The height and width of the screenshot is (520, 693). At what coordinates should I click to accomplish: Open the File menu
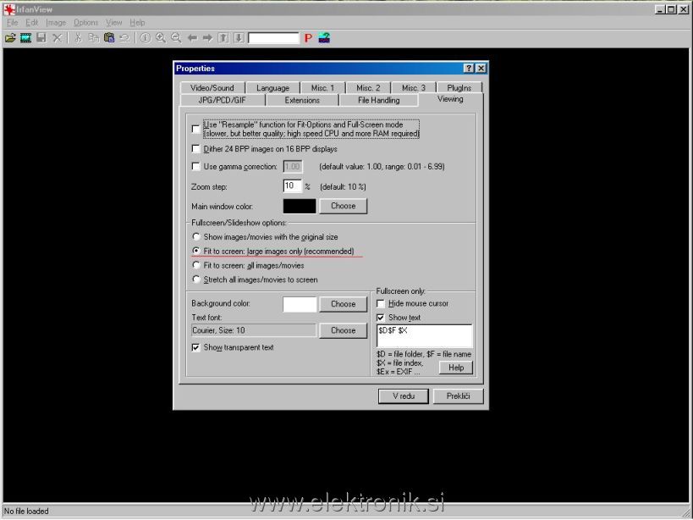tap(13, 23)
